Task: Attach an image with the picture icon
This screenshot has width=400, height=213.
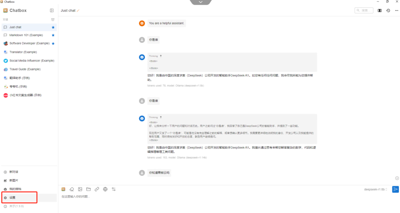Action: coord(80,189)
